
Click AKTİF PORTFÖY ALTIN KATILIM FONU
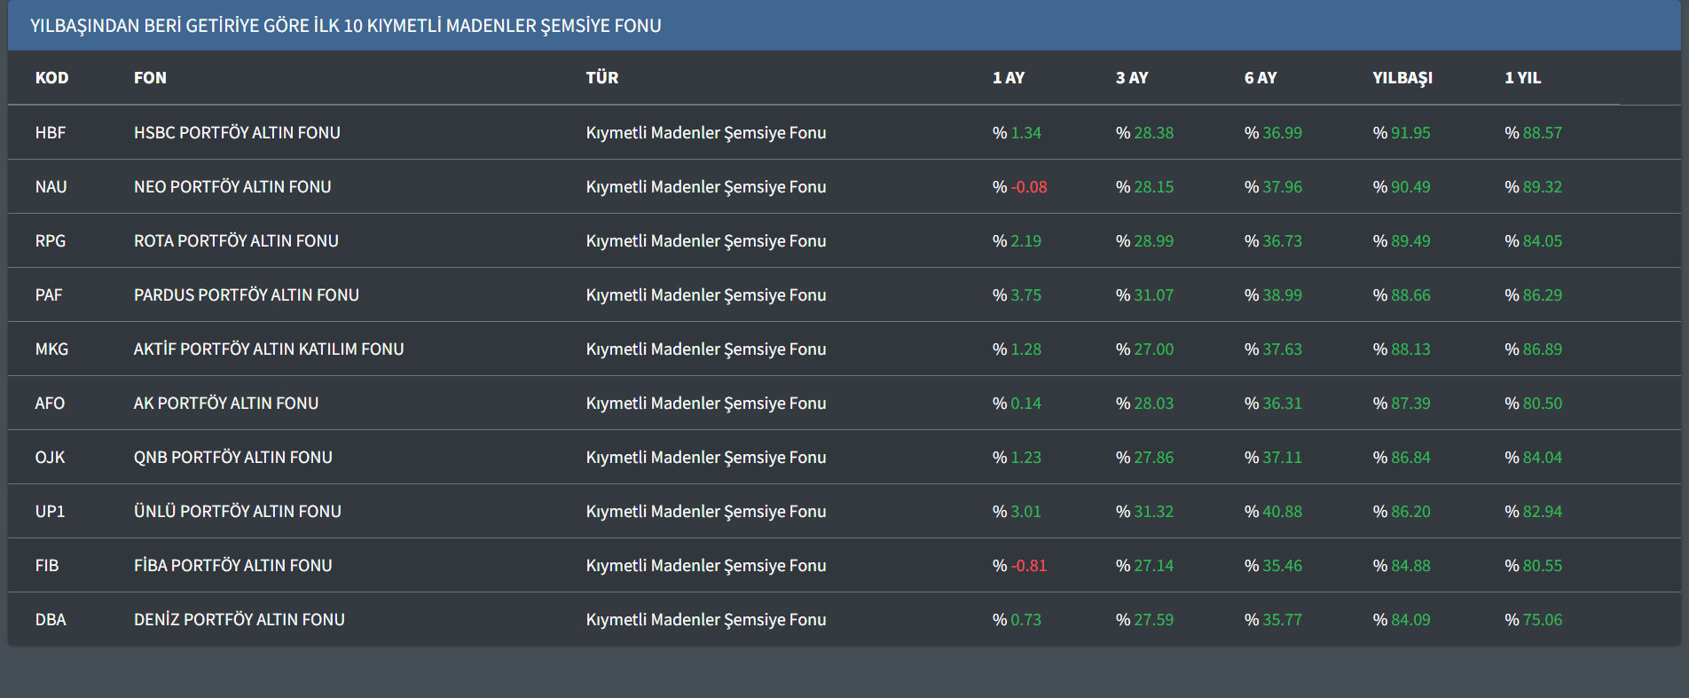pos(268,349)
